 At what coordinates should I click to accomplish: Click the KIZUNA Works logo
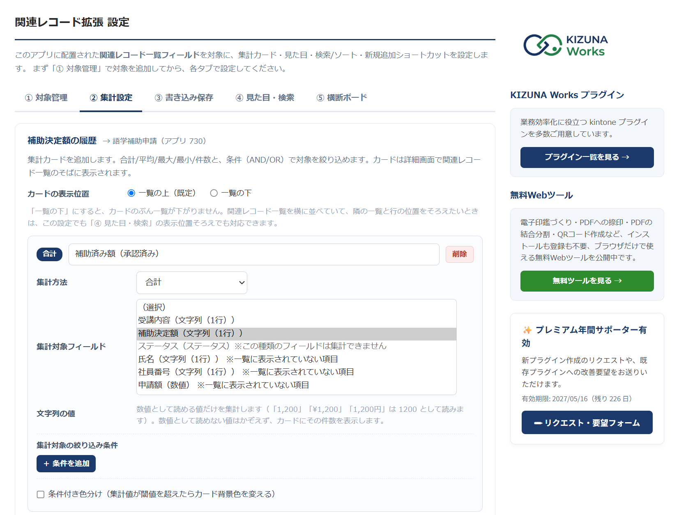point(565,45)
